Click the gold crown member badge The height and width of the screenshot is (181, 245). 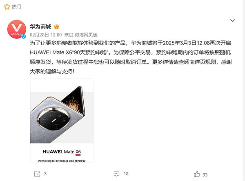coord(56,27)
